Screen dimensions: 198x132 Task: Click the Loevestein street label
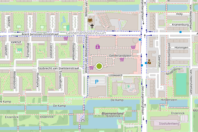coord(51,51)
